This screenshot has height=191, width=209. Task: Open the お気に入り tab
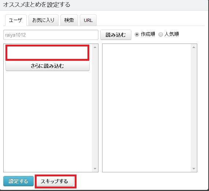coord(44,20)
